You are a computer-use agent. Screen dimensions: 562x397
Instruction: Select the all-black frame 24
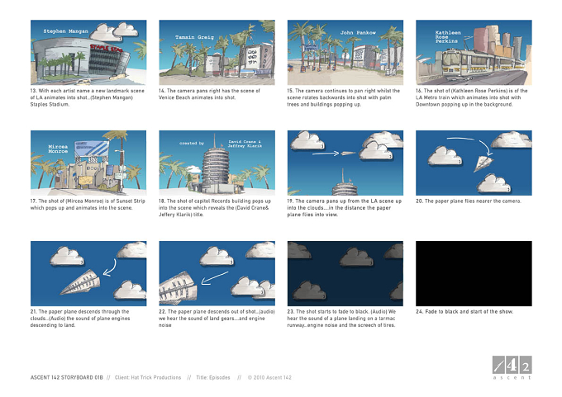(x=474, y=273)
